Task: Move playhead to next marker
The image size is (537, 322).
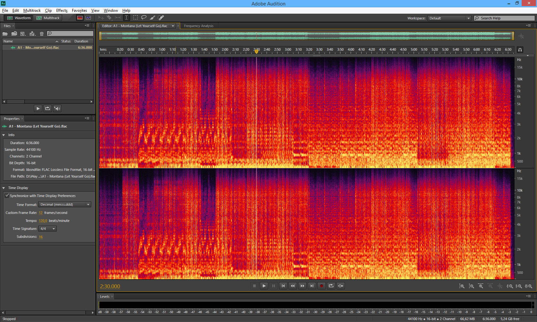Action: 312,286
